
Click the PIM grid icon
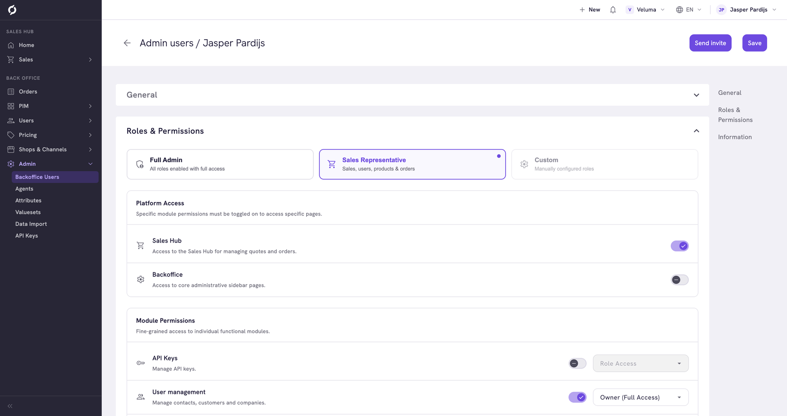click(11, 106)
